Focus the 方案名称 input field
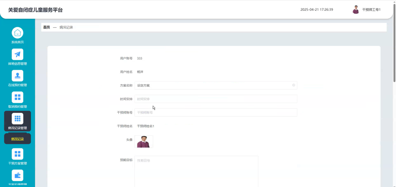 [216, 85]
